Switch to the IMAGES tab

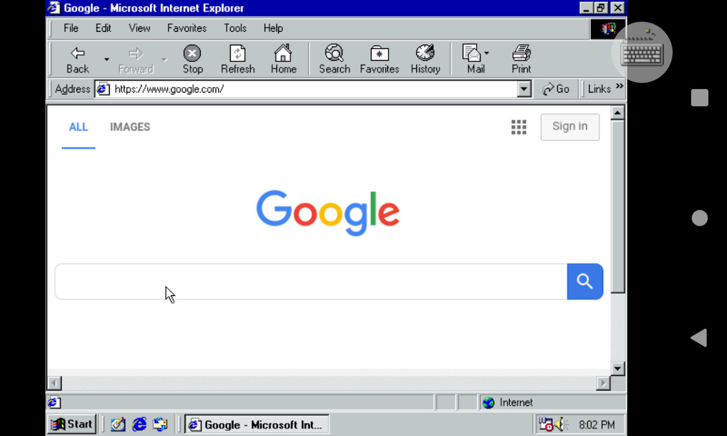click(x=130, y=127)
